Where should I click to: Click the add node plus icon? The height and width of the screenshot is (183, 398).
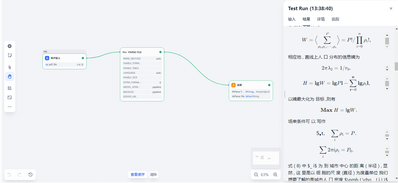tap(10, 46)
